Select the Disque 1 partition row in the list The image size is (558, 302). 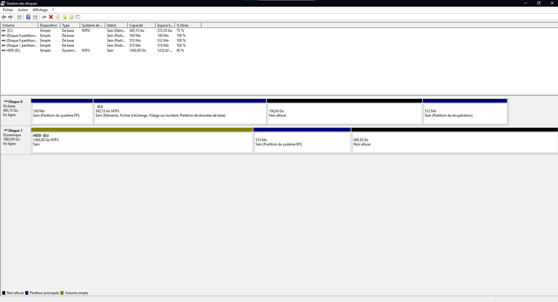pyautogui.click(x=101, y=45)
